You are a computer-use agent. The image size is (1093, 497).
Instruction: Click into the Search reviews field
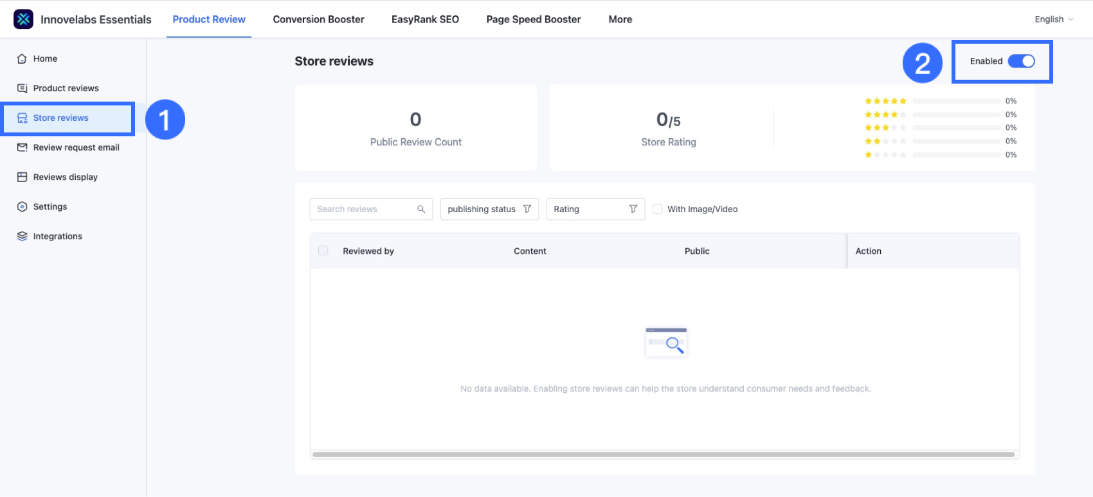click(363, 209)
